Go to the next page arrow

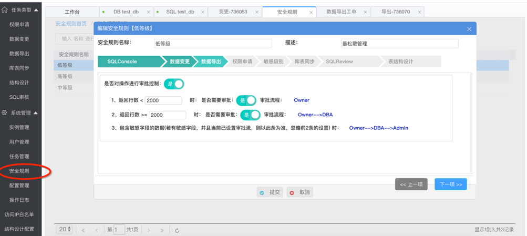pos(149,230)
